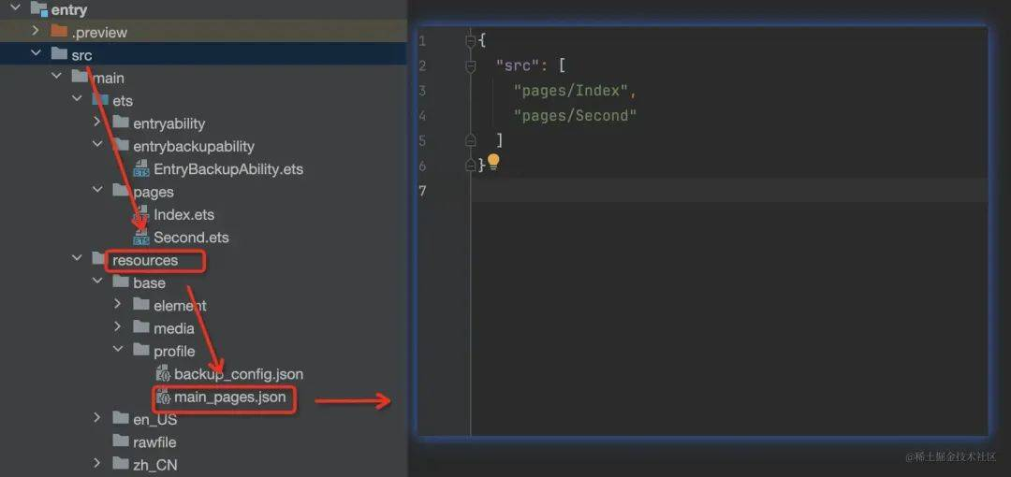1011x477 pixels.
Task: Expand the .preview folder
Action: tap(37, 31)
